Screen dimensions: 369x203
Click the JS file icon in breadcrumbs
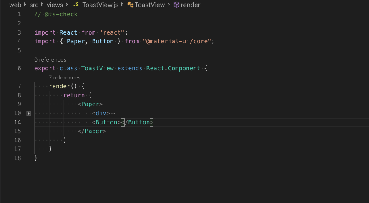coord(76,5)
